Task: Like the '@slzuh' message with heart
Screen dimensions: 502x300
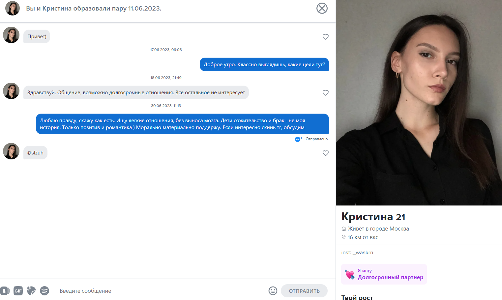Action: tap(326, 153)
